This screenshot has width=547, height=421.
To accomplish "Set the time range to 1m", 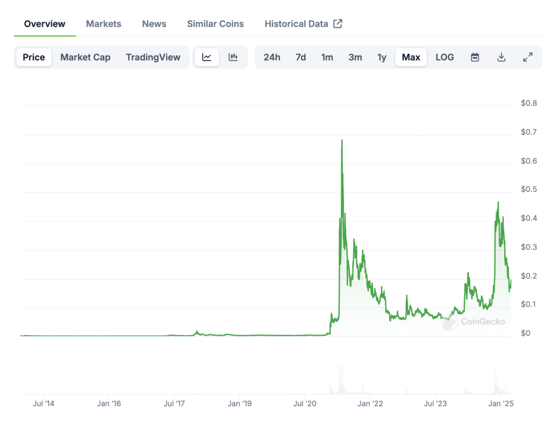I will pyautogui.click(x=327, y=57).
